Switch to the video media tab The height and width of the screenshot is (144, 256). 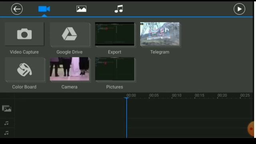point(44,9)
